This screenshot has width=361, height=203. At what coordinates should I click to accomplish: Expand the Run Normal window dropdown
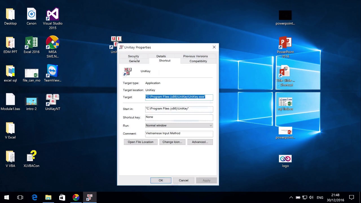pyautogui.click(x=179, y=125)
